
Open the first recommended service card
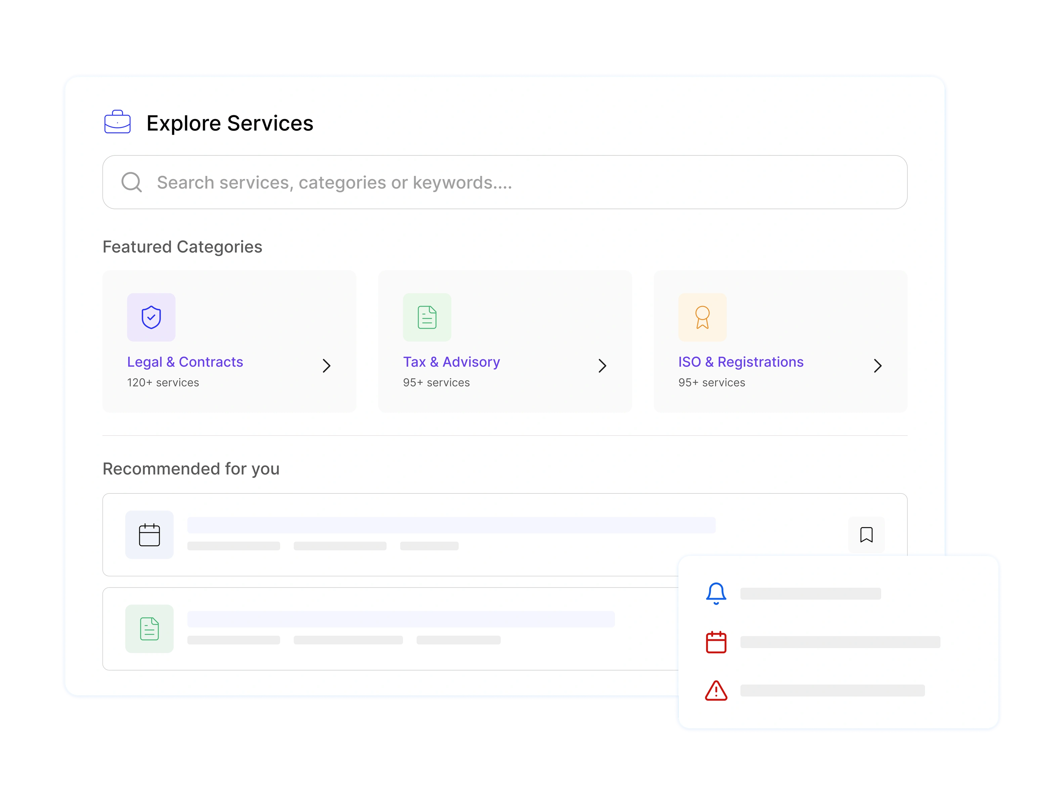pos(505,535)
